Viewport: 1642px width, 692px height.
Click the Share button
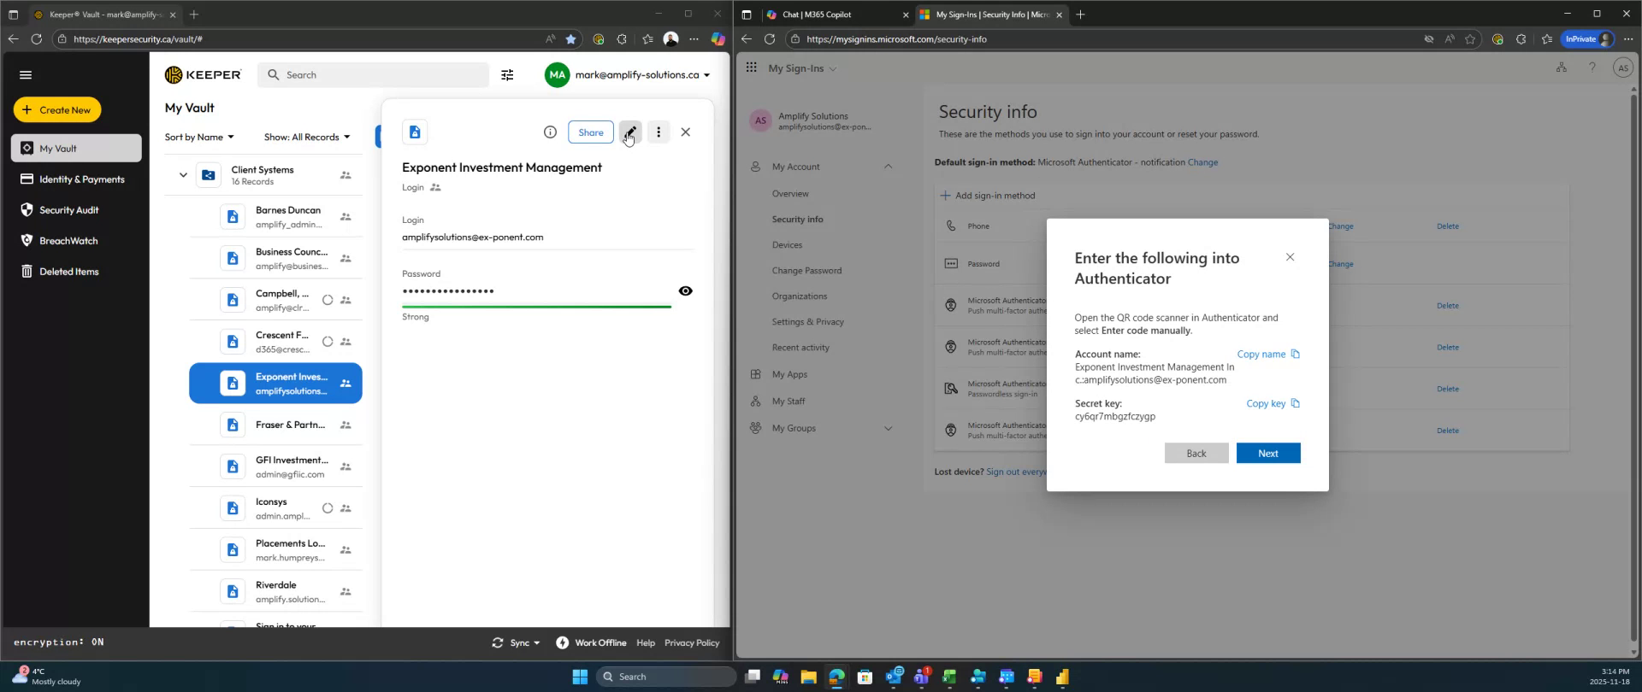tap(591, 132)
